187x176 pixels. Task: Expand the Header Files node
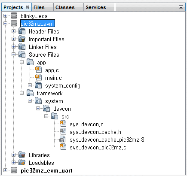(x=13, y=31)
